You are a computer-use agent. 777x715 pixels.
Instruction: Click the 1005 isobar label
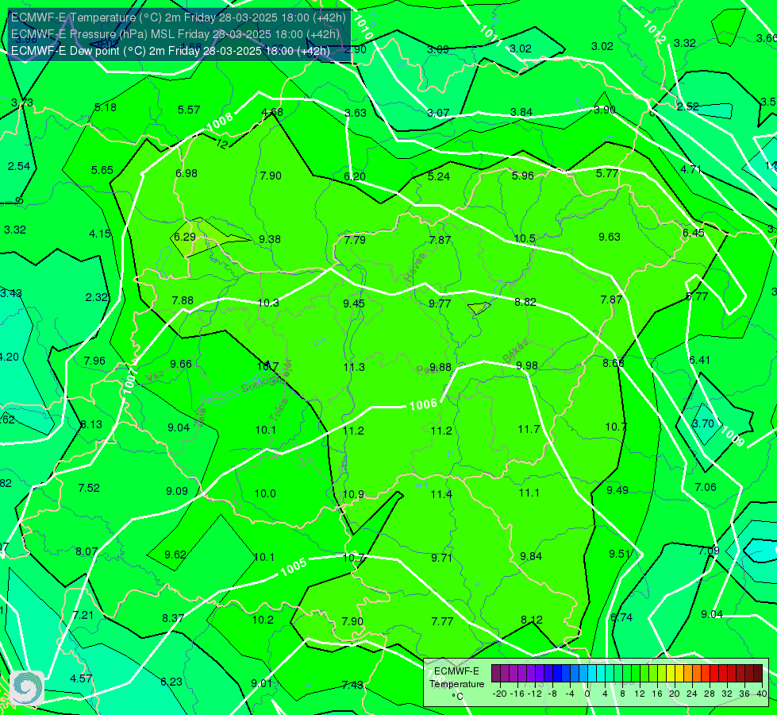[294, 566]
